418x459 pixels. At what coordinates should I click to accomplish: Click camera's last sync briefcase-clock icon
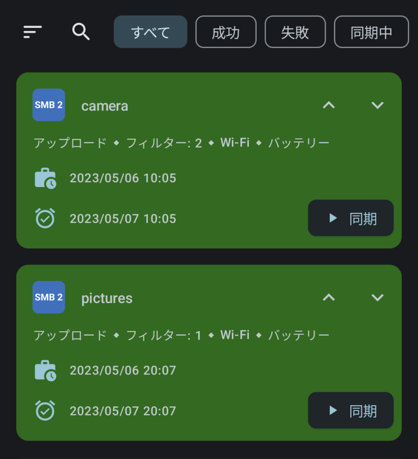(45, 178)
